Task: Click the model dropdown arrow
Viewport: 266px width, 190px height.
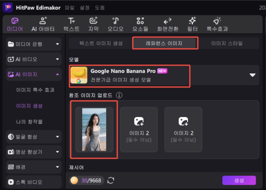Action: [253, 75]
